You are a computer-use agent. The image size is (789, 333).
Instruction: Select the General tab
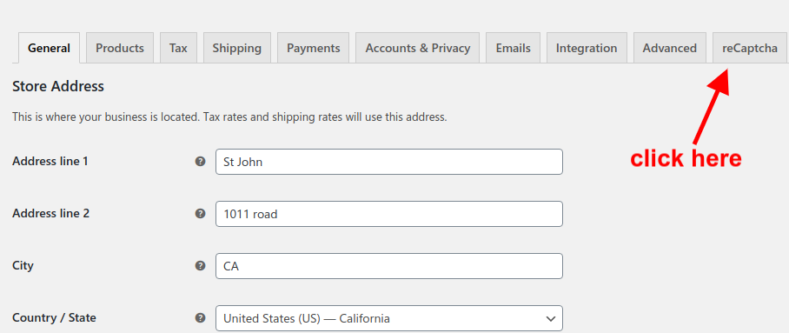(49, 49)
